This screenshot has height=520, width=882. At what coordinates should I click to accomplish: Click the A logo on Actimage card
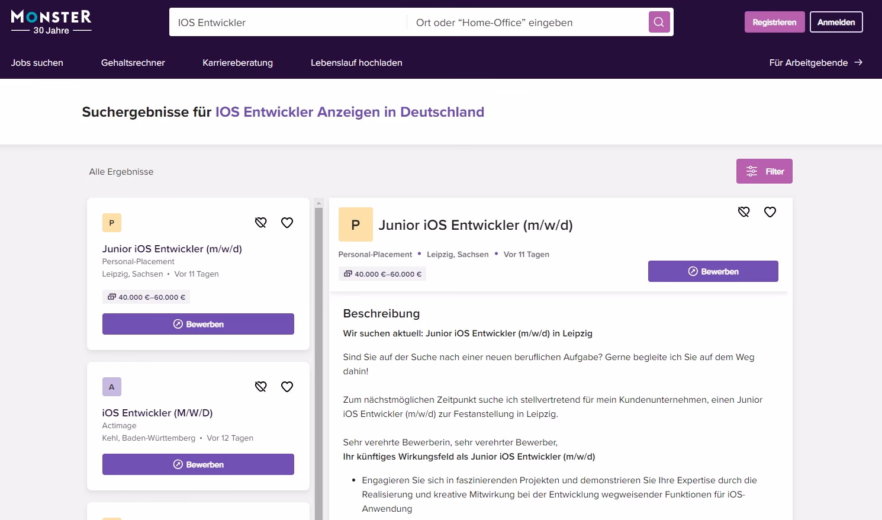click(x=112, y=387)
